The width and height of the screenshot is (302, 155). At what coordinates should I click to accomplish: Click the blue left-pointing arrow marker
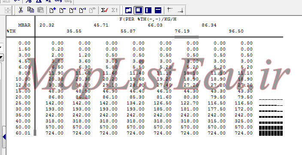4,137
